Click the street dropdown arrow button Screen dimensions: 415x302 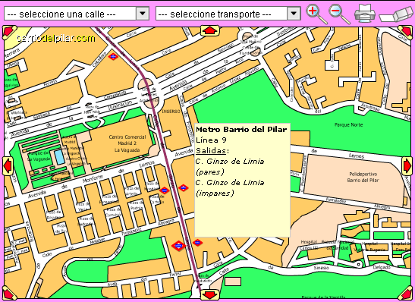click(143, 14)
